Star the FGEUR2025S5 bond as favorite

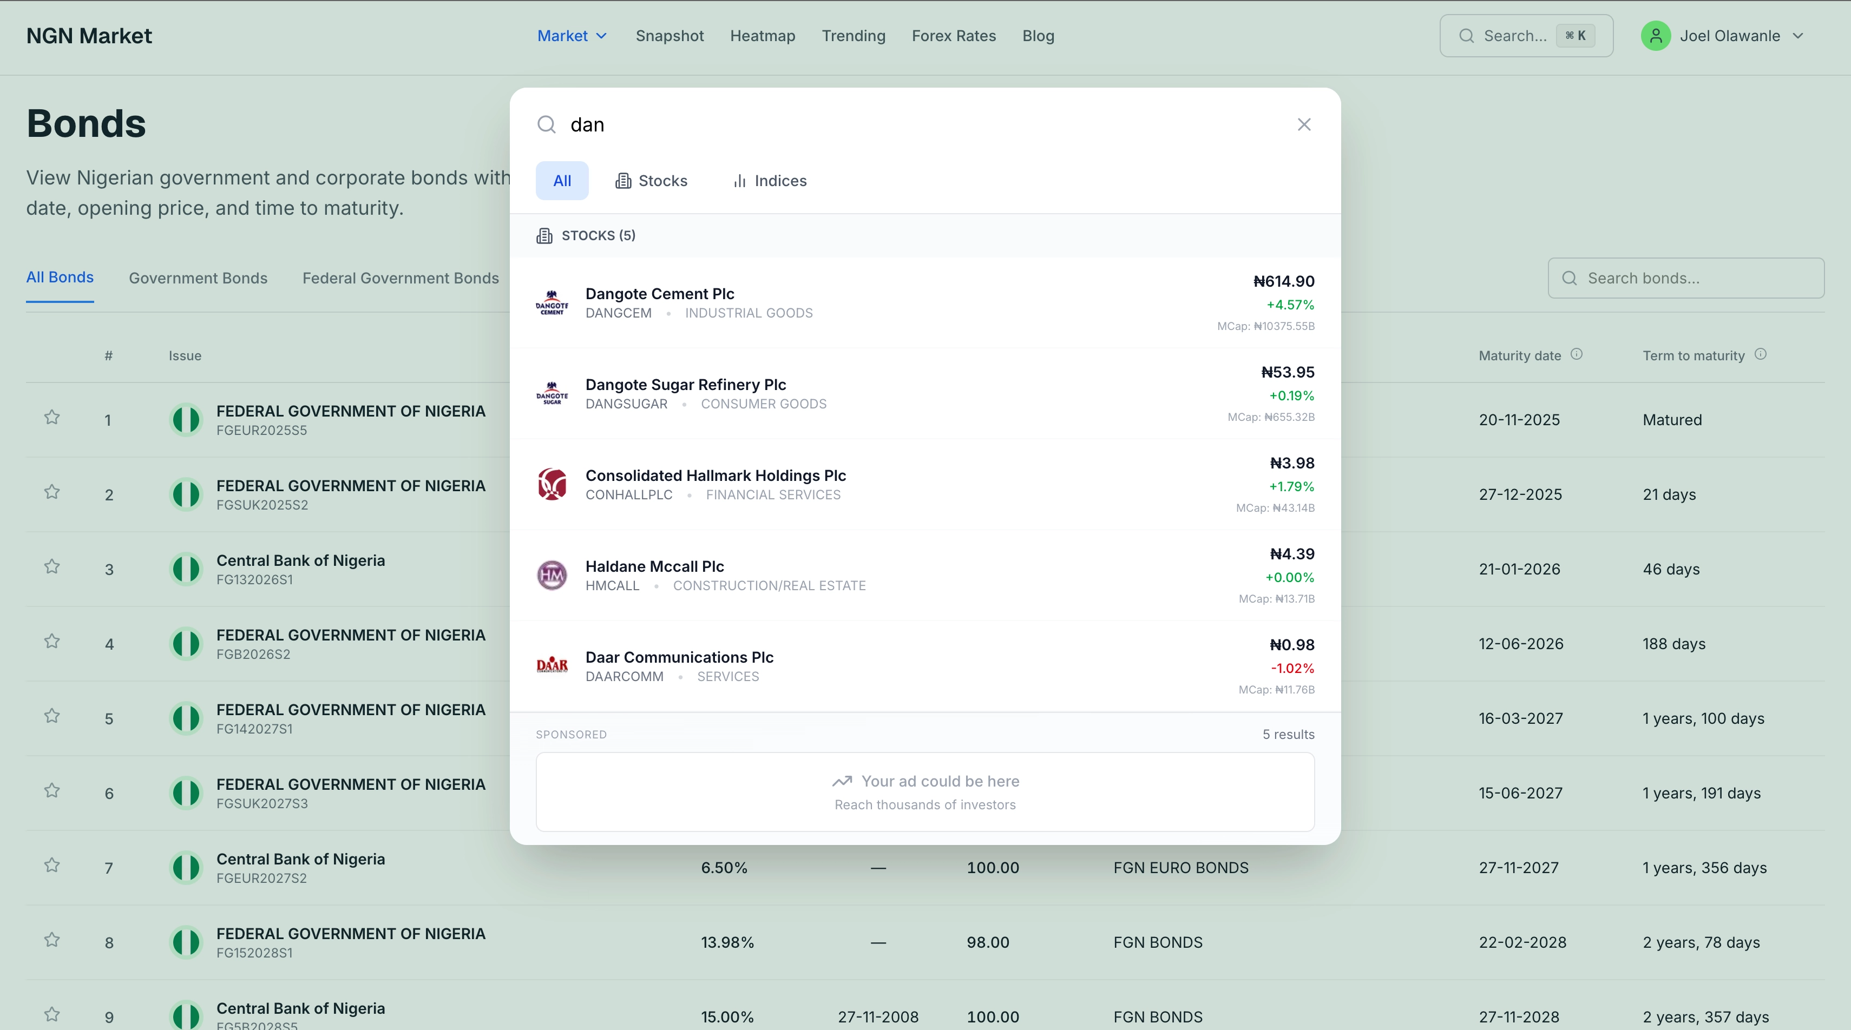pyautogui.click(x=52, y=417)
